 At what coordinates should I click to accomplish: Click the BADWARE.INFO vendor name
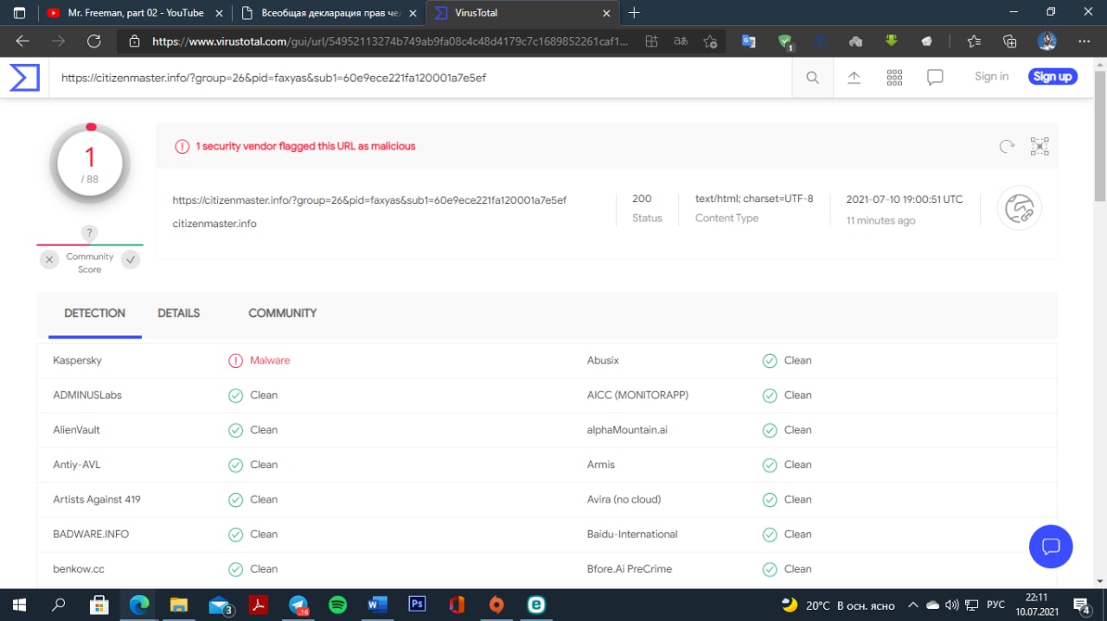click(91, 534)
